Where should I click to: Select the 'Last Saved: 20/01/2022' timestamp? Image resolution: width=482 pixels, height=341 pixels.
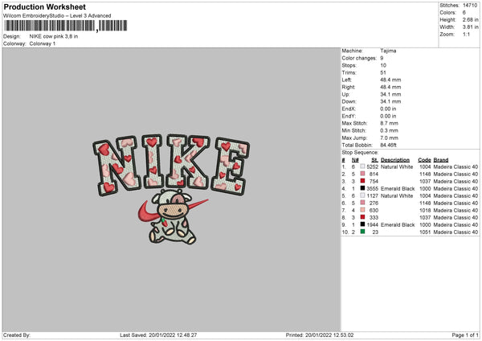(x=158, y=335)
